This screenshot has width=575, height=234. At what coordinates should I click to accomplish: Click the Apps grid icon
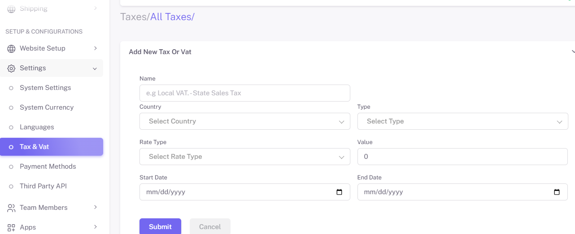tap(11, 227)
